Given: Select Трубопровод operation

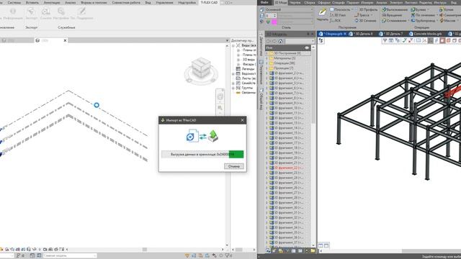Looking at the screenshot, I should point(423,21).
